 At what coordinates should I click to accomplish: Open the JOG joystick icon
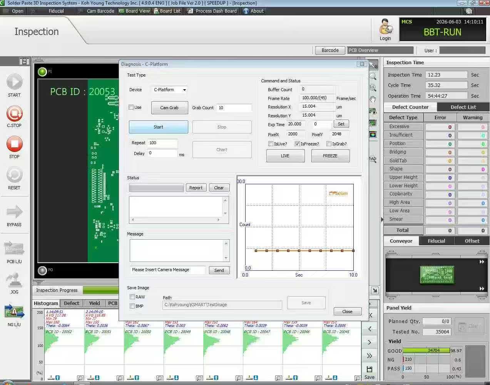(14, 280)
